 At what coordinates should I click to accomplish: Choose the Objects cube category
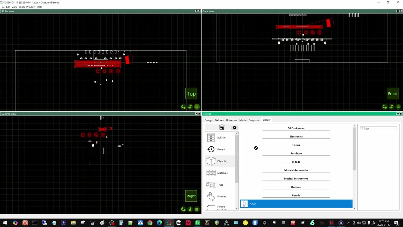[x=220, y=161]
